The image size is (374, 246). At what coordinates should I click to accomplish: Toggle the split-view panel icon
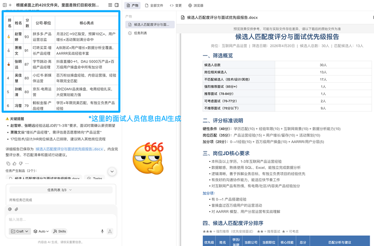tap(117, 5)
